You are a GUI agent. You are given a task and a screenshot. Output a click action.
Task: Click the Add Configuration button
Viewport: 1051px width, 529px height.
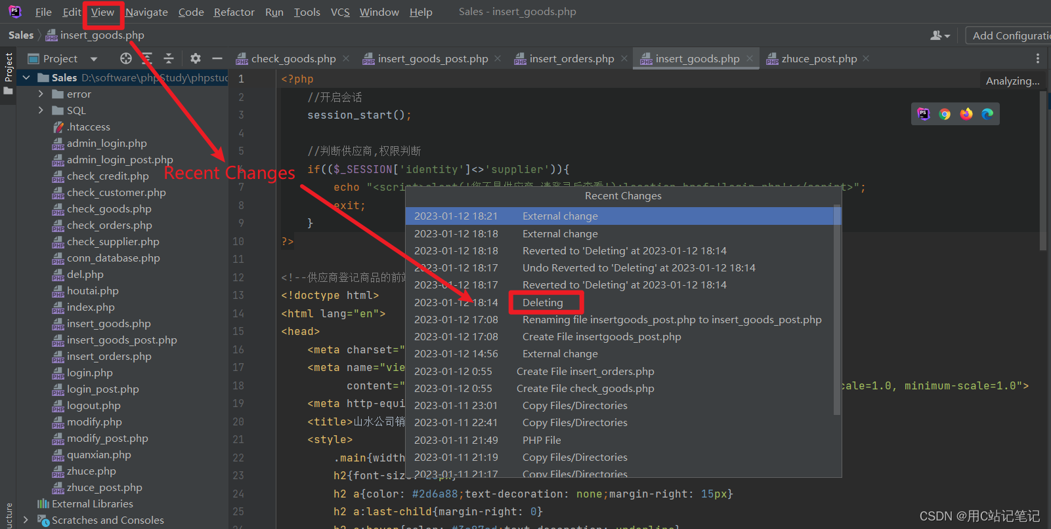1008,35
